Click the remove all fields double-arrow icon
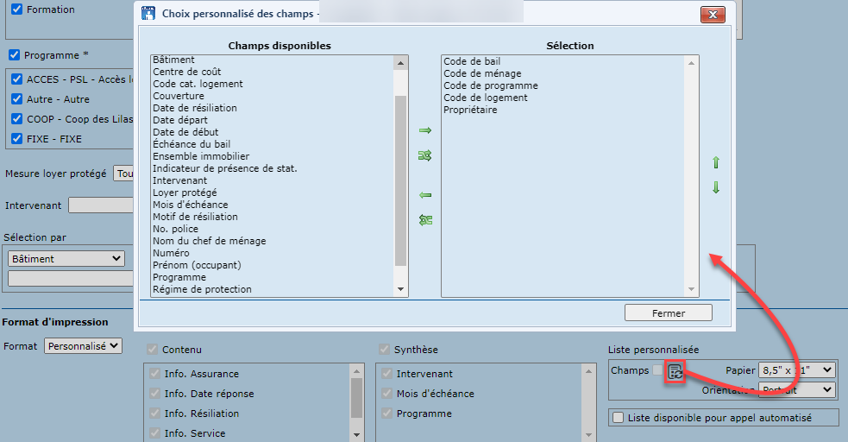 click(x=424, y=220)
